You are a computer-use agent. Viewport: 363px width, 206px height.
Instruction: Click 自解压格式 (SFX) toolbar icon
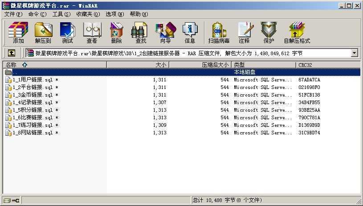(297, 32)
